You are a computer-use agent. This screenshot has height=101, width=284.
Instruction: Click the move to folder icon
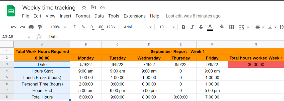[x=93, y=7]
